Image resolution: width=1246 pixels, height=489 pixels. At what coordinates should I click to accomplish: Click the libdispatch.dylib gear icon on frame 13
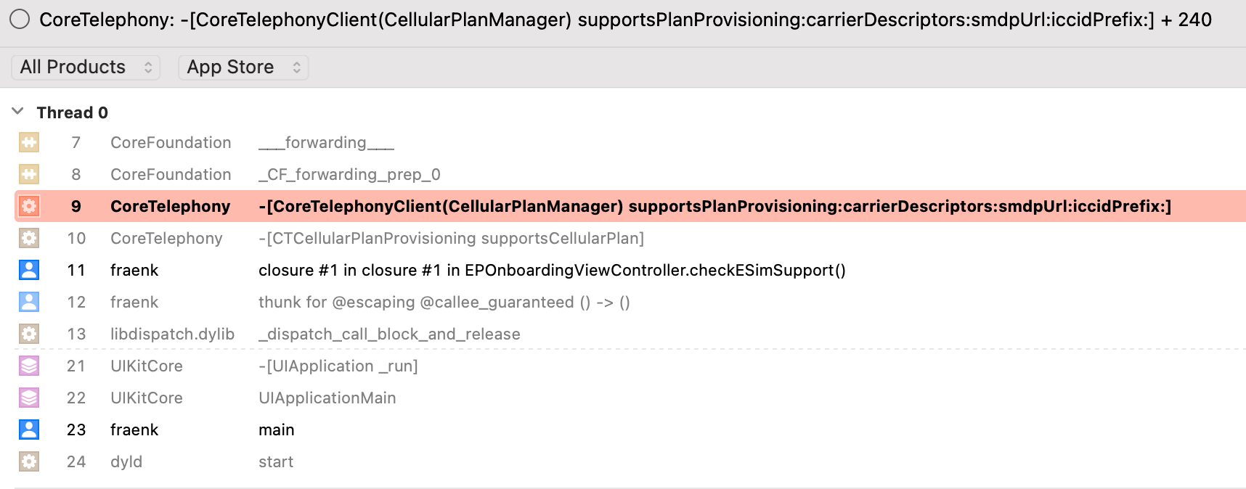tap(29, 334)
